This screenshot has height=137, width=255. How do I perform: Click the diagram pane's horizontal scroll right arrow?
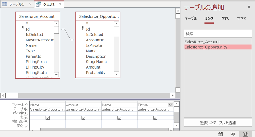(x=173, y=95)
